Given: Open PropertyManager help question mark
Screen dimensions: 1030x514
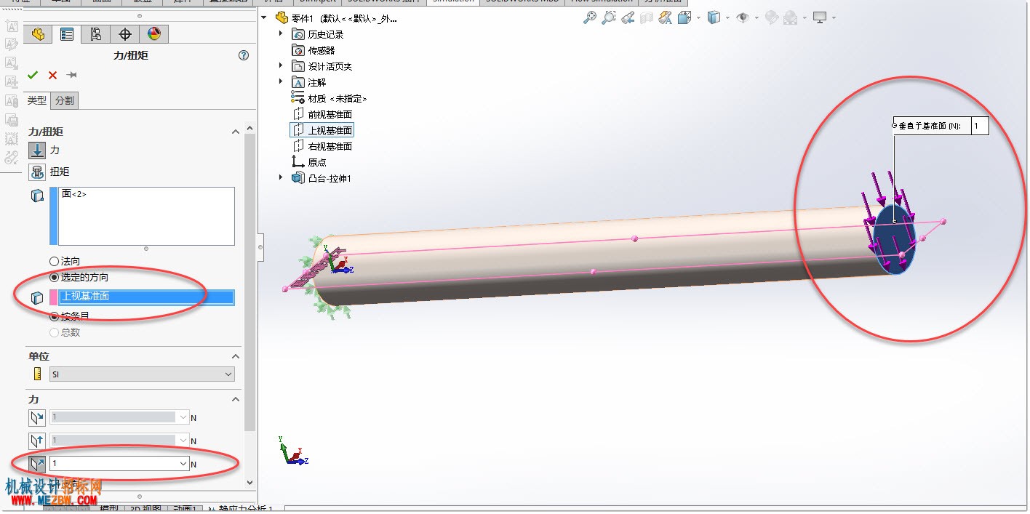Looking at the screenshot, I should [x=244, y=55].
